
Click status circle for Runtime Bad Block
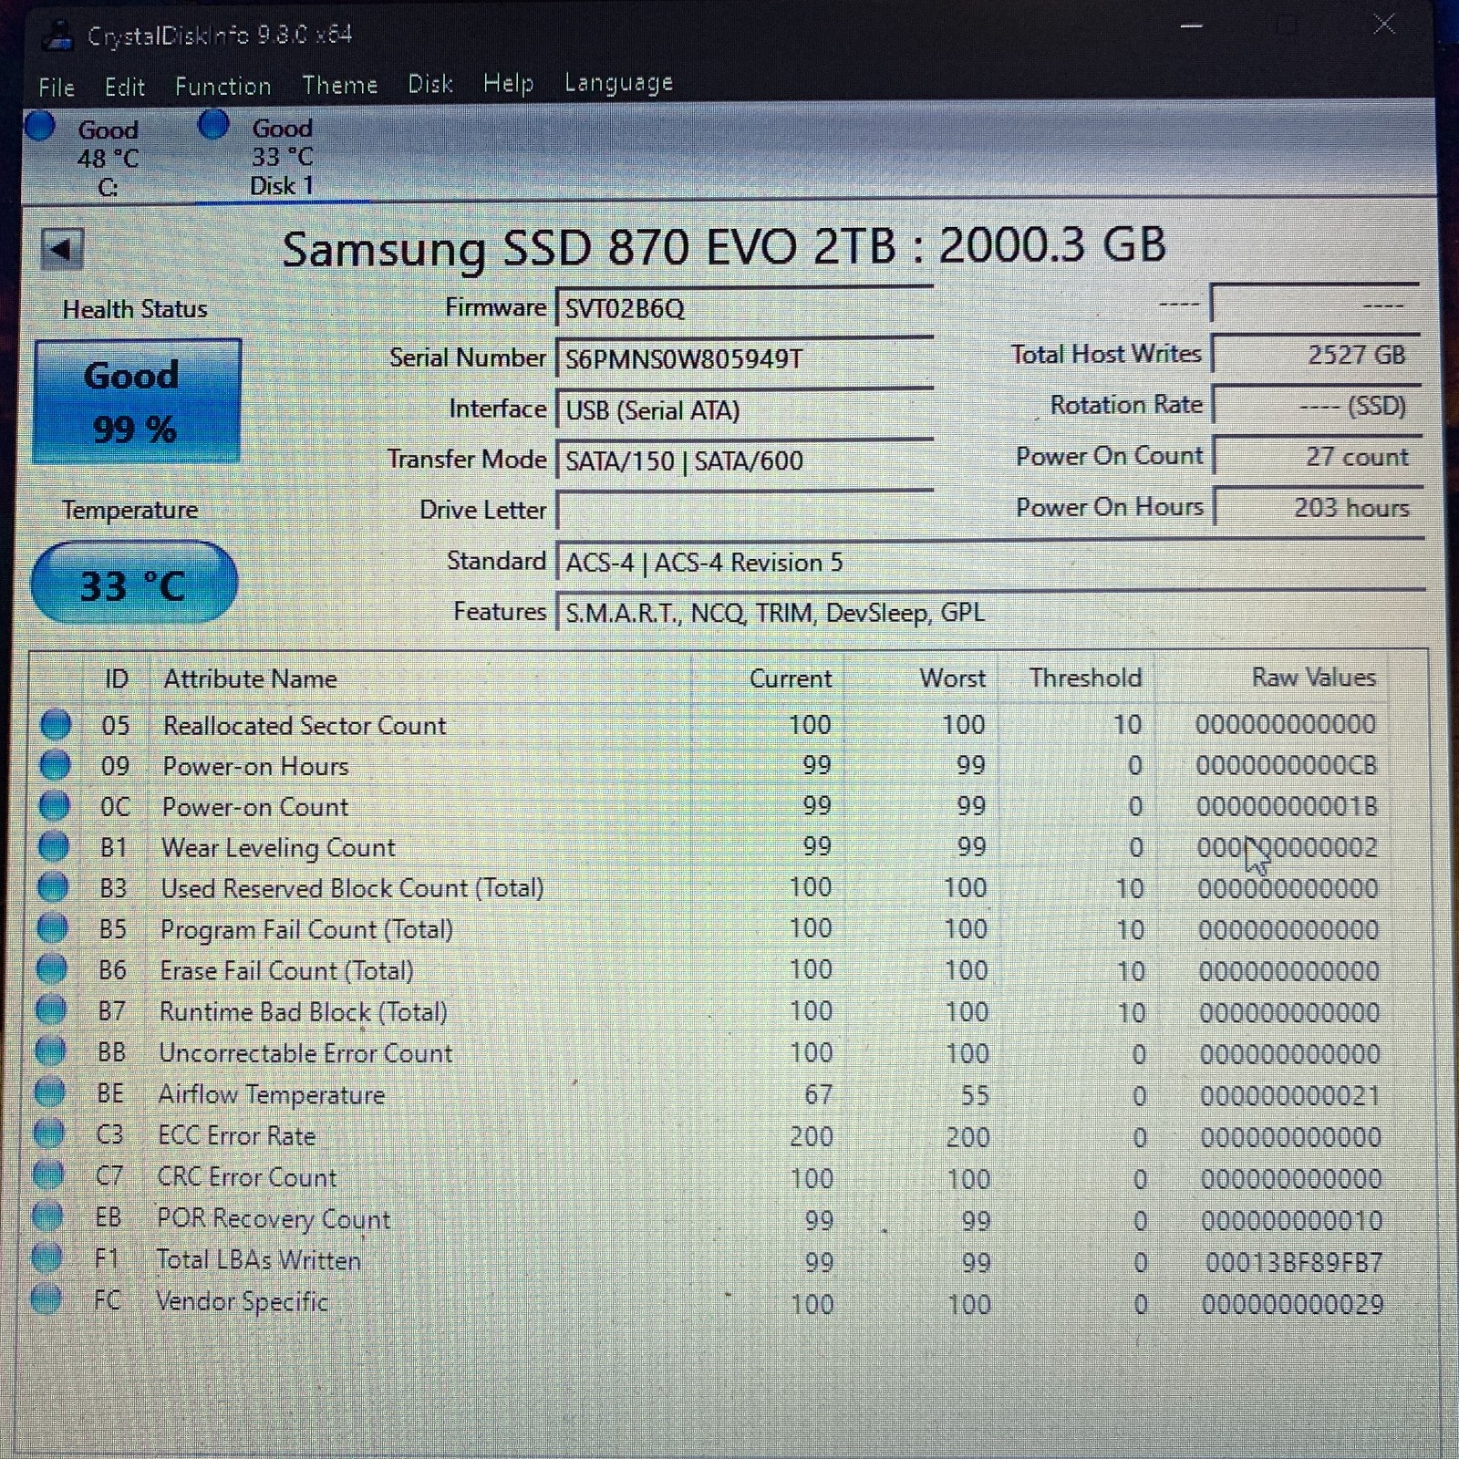pos(50,1009)
